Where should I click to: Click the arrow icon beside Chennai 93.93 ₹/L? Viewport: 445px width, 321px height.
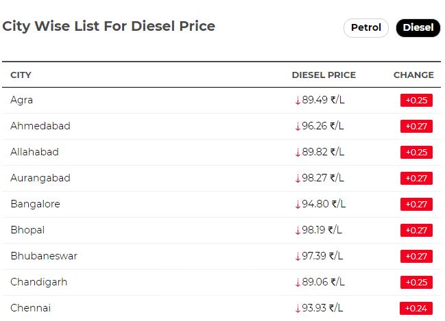[x=298, y=308]
